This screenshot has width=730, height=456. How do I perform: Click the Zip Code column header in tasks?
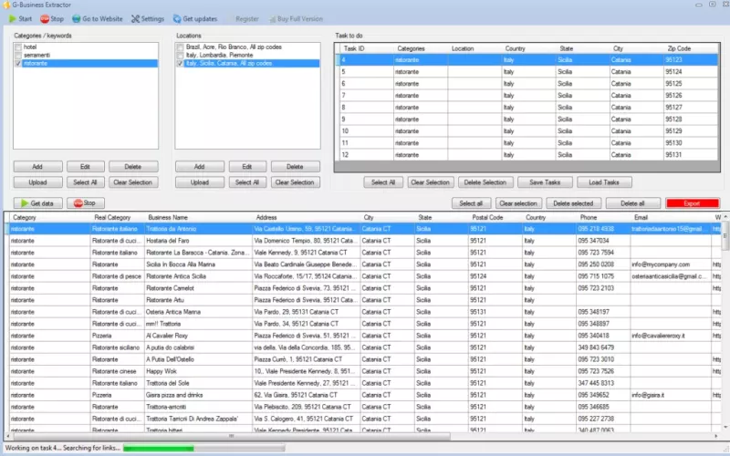tap(678, 48)
